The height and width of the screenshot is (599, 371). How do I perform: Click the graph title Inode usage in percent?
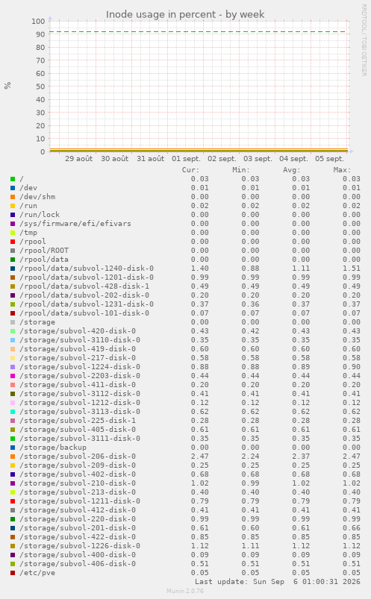tap(185, 14)
